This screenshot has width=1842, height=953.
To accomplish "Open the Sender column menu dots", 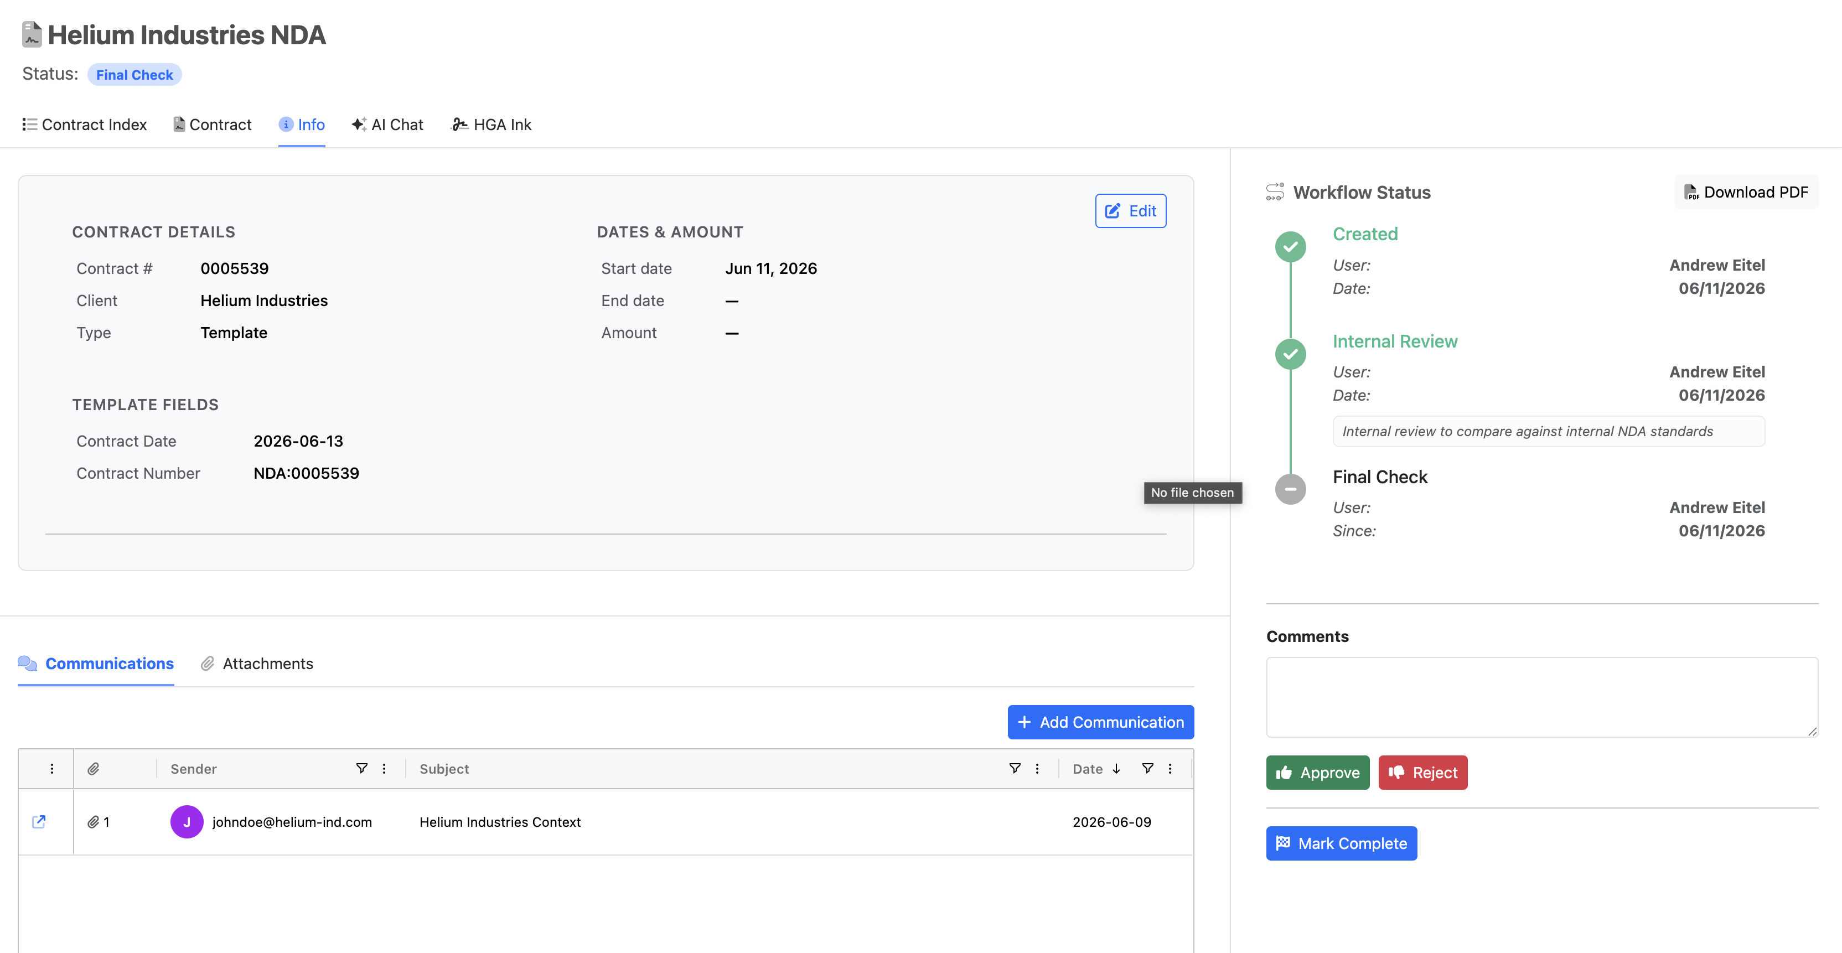I will click(x=384, y=769).
